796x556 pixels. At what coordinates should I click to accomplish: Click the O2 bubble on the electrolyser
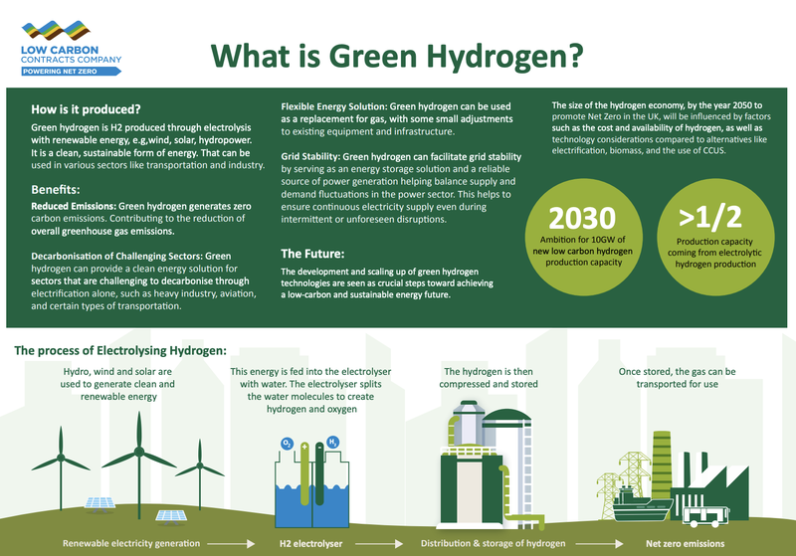click(287, 444)
